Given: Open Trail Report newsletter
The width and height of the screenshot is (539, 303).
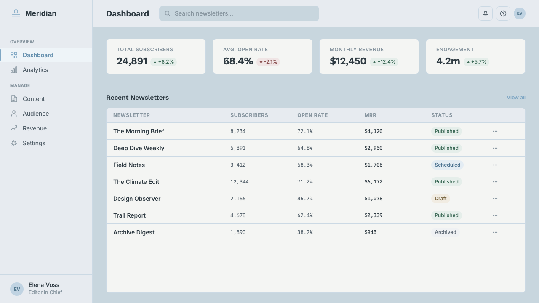Looking at the screenshot, I should 129,215.
